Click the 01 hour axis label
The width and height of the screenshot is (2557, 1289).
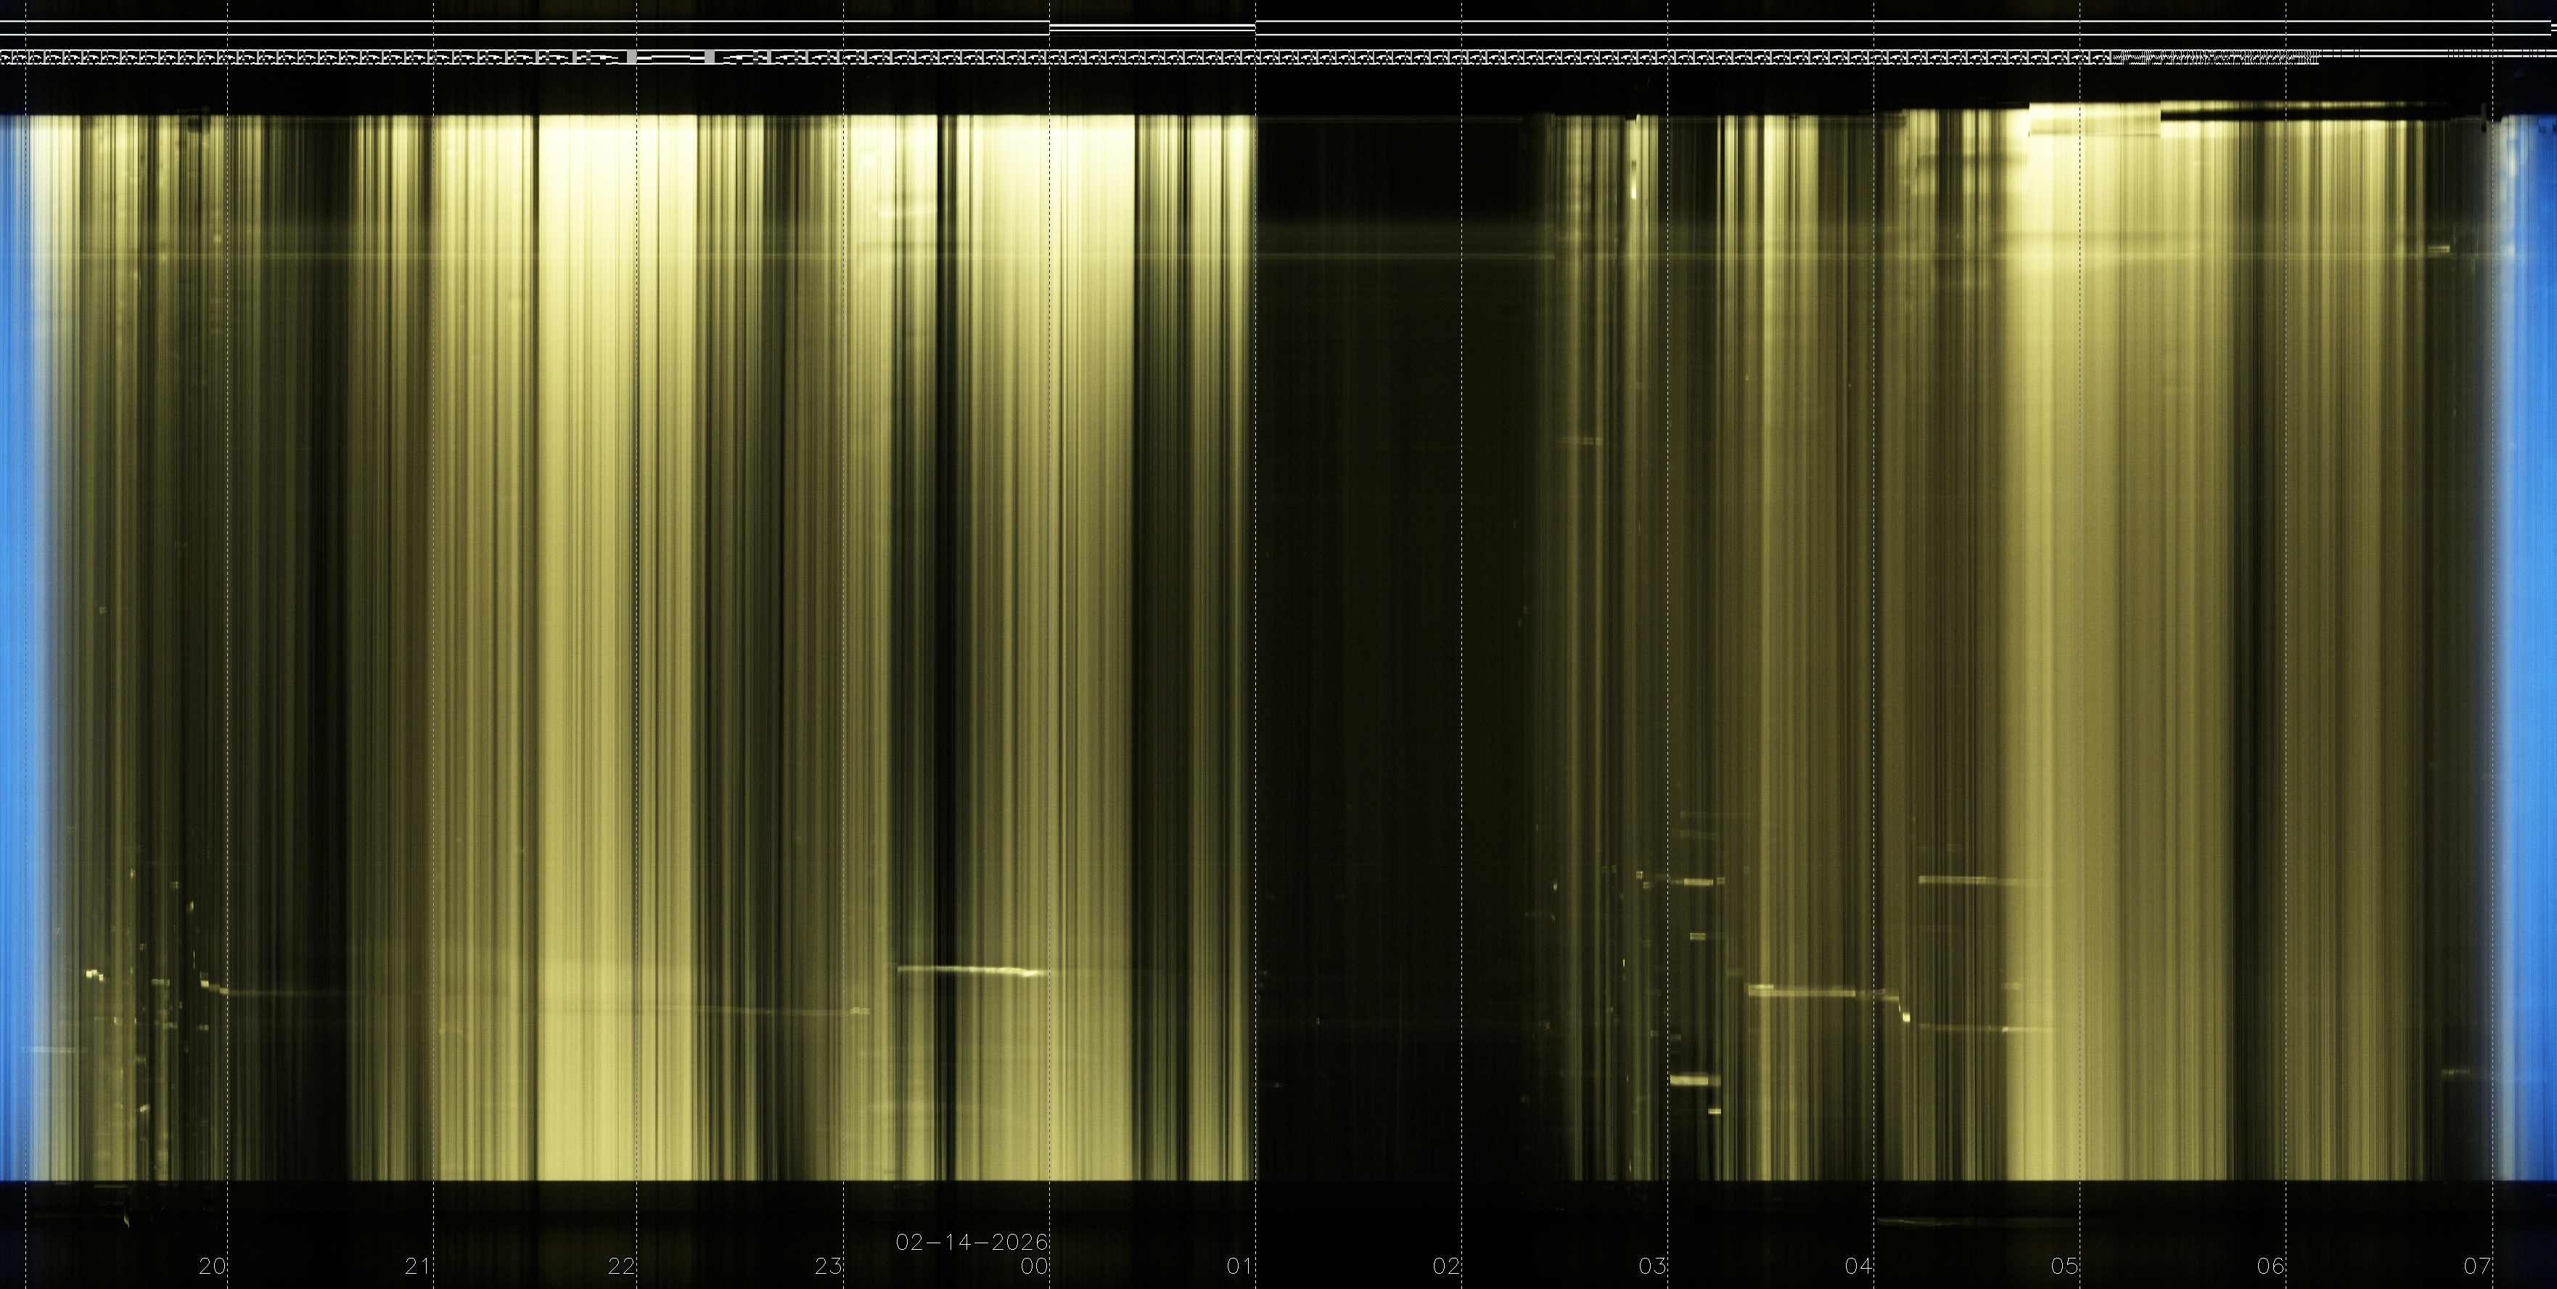point(1240,1267)
